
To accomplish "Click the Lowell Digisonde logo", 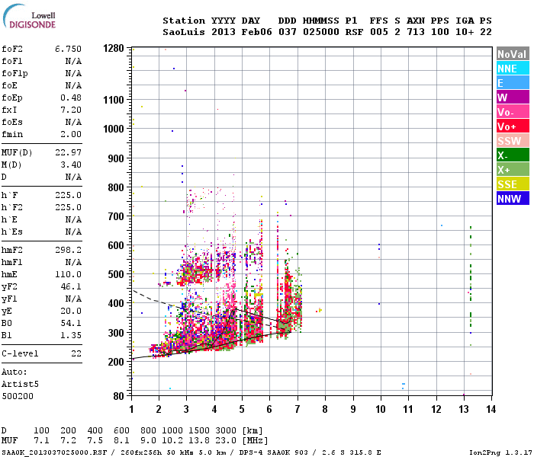I will [29, 16].
